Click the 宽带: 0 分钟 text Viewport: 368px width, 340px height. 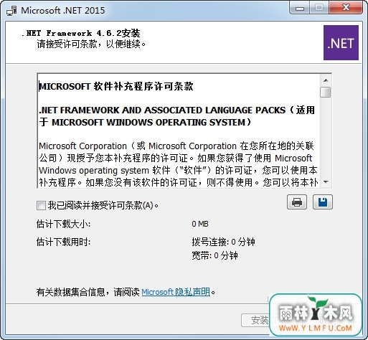214,255
